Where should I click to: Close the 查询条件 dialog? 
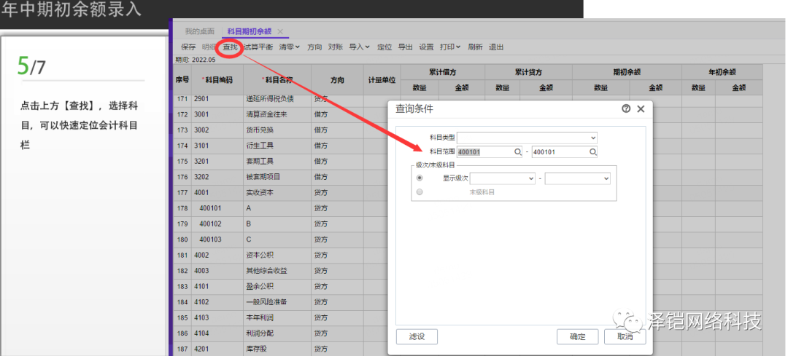(x=641, y=108)
